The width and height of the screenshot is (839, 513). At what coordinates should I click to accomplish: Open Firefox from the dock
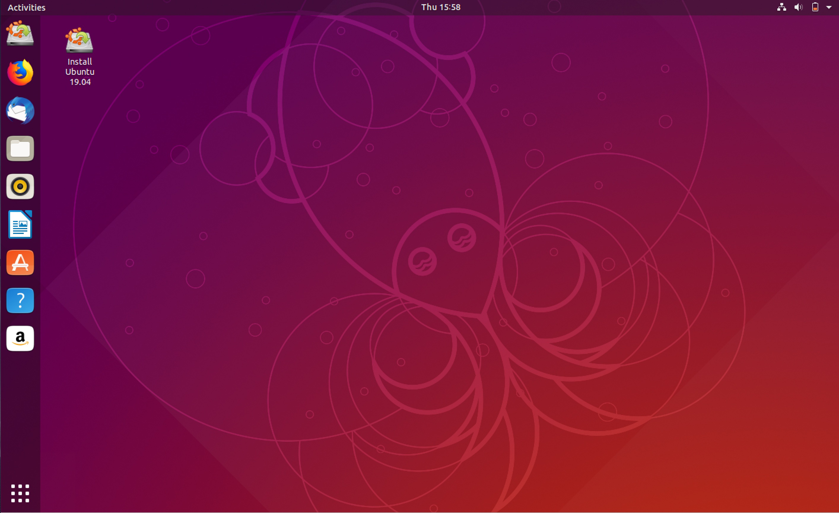pos(20,72)
